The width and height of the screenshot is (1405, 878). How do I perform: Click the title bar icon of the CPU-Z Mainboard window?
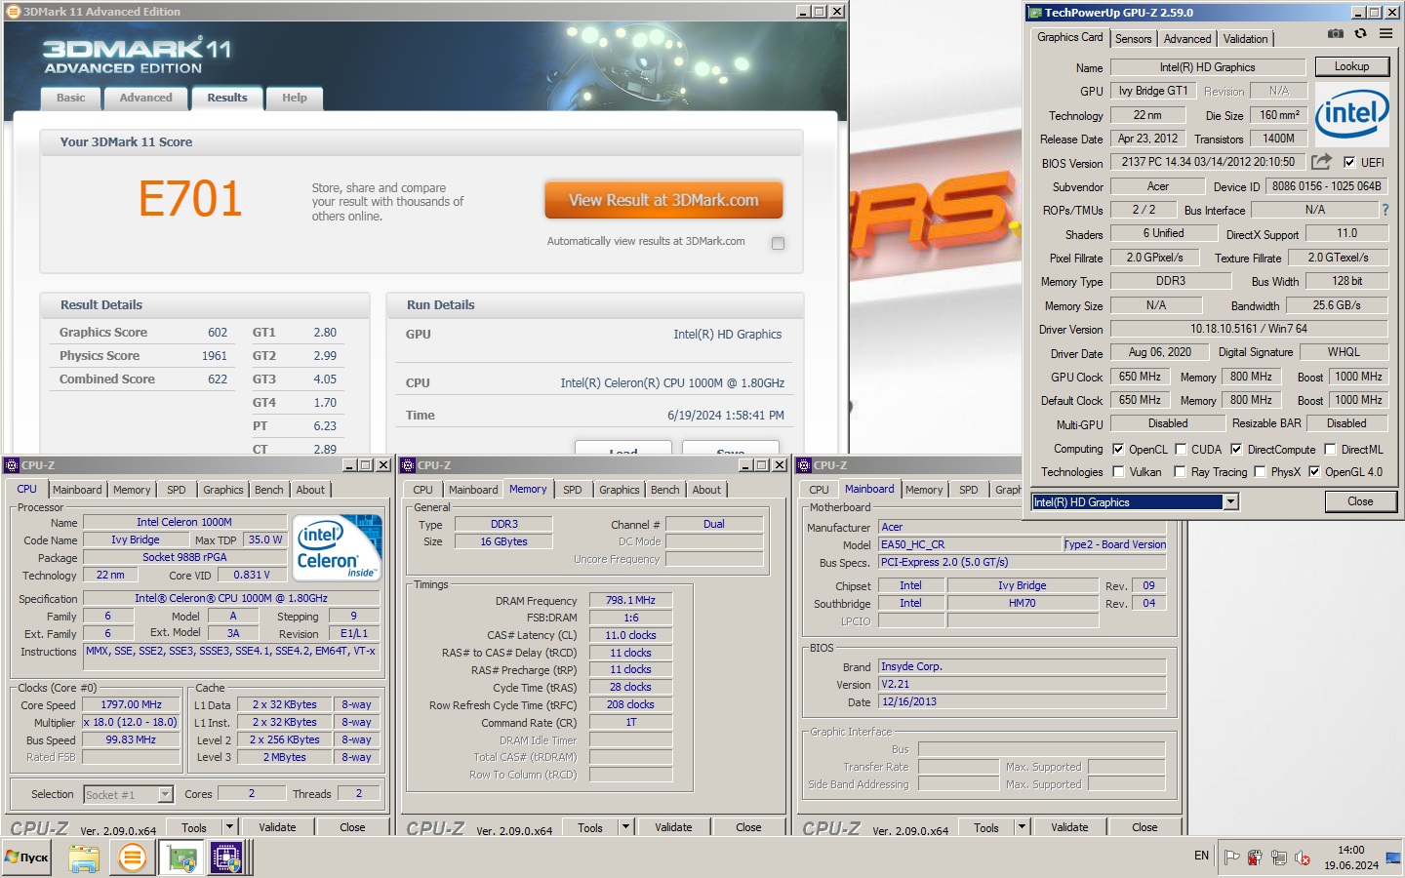[805, 465]
